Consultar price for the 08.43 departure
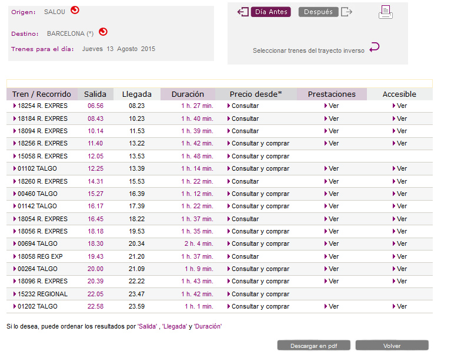Image resolution: width=451 pixels, height=352 pixels. pyautogui.click(x=243, y=119)
